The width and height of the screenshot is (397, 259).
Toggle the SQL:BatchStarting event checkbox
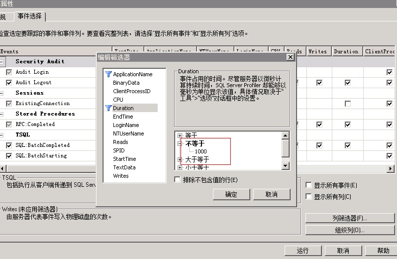tap(9, 155)
